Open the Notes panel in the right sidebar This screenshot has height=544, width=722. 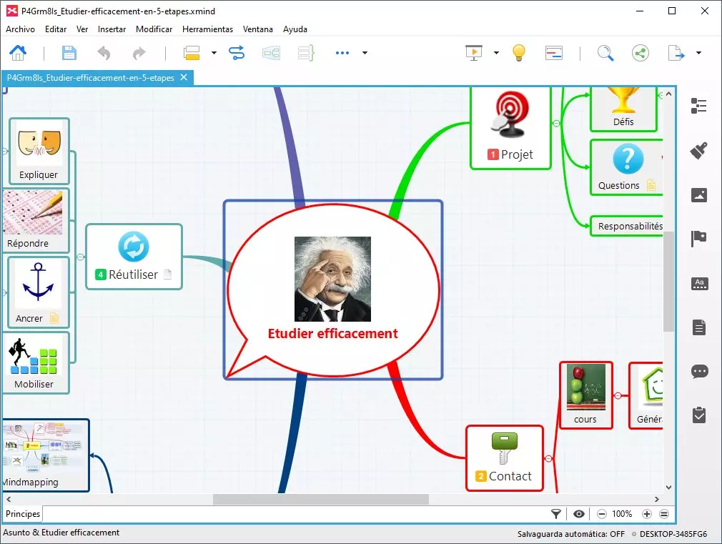coord(699,327)
